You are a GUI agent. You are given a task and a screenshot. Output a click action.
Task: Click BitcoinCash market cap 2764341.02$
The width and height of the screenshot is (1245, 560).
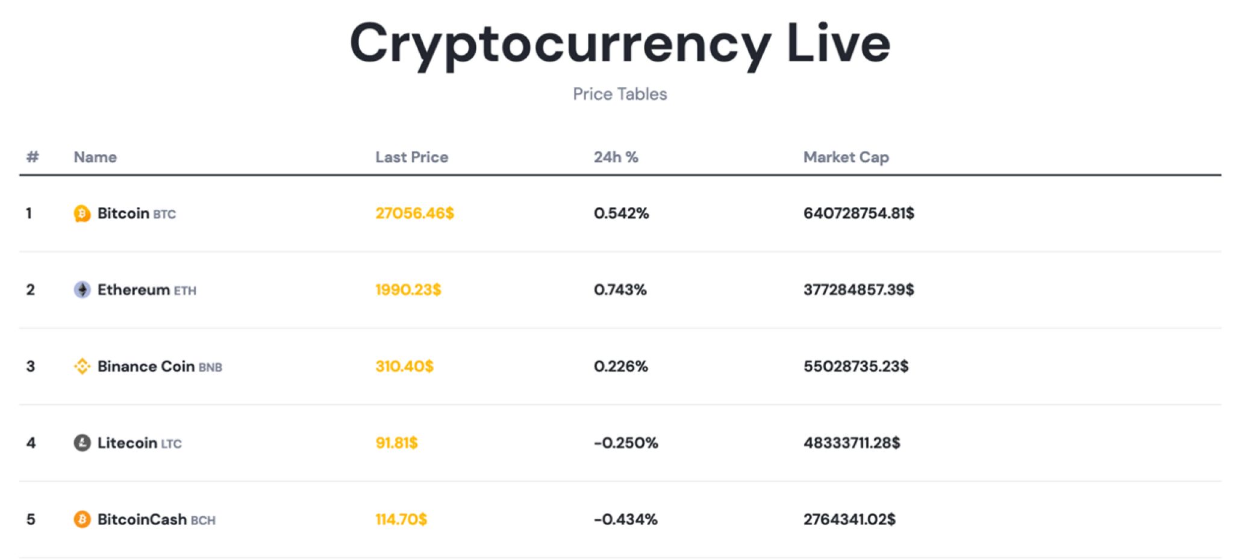849,519
